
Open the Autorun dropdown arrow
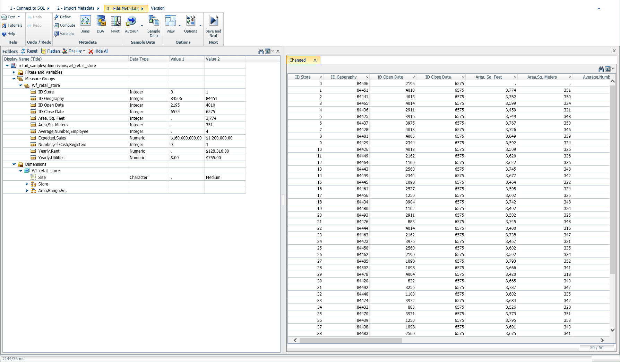(142, 26)
